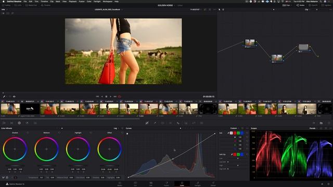Click the Temperature value field
The height and width of the screenshot is (187, 333).
[42, 178]
